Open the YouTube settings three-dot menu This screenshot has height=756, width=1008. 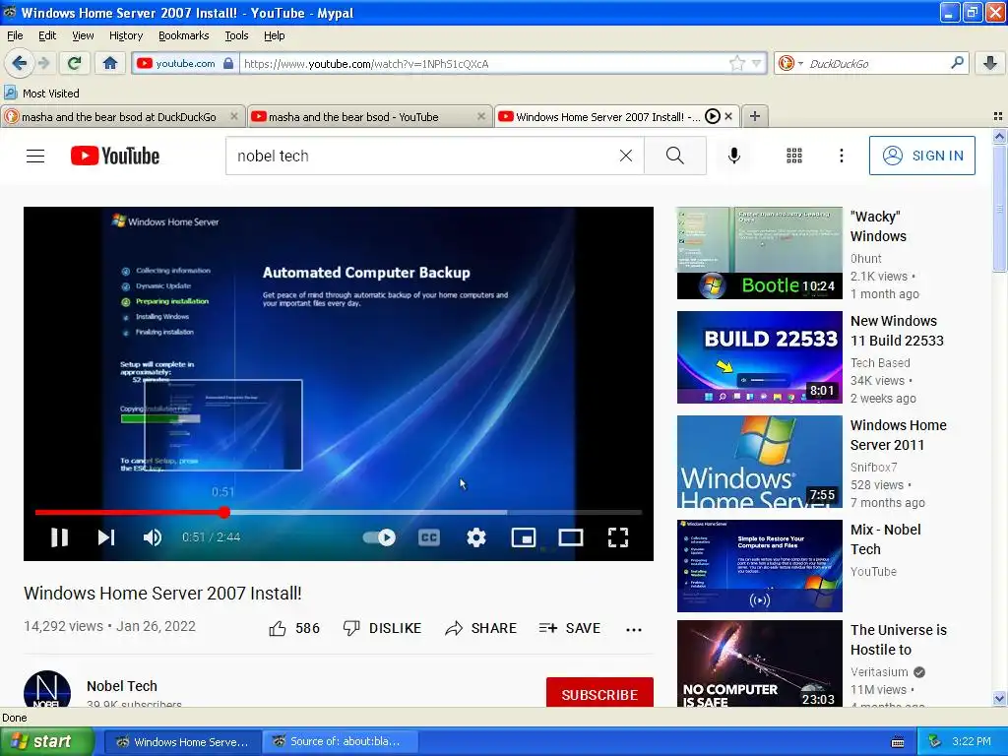tap(842, 156)
